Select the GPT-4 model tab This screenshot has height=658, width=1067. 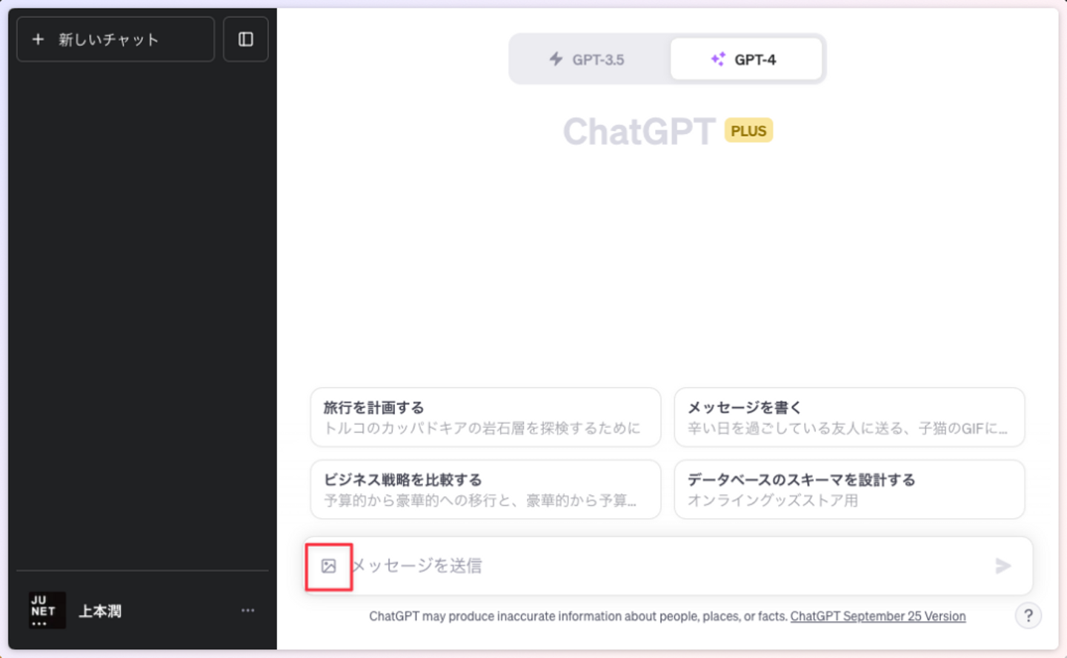click(x=745, y=59)
